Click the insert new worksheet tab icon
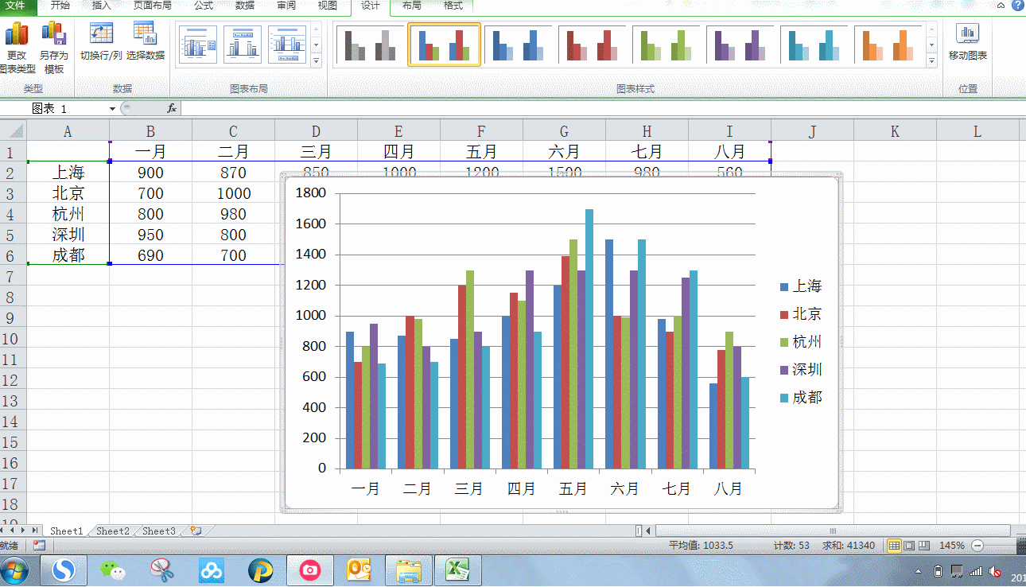 coord(196,531)
